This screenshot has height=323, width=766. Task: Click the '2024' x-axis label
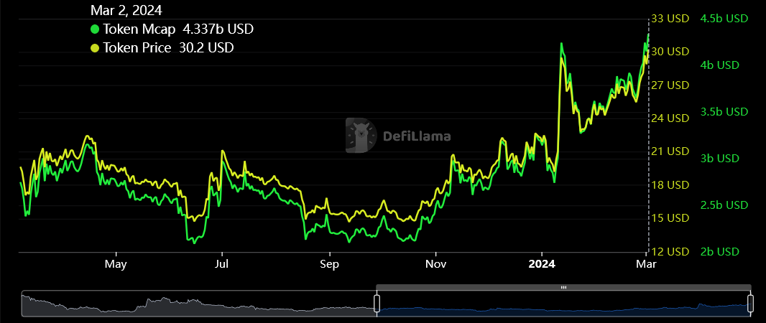point(542,264)
